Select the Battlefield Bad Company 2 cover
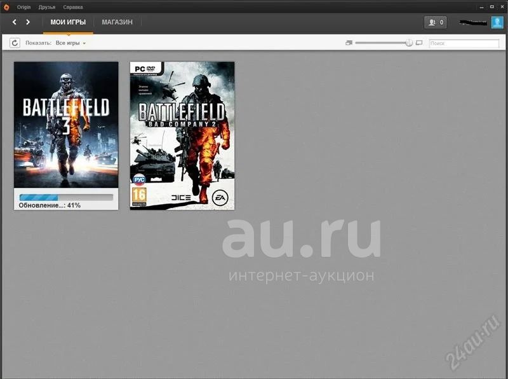 pos(182,135)
